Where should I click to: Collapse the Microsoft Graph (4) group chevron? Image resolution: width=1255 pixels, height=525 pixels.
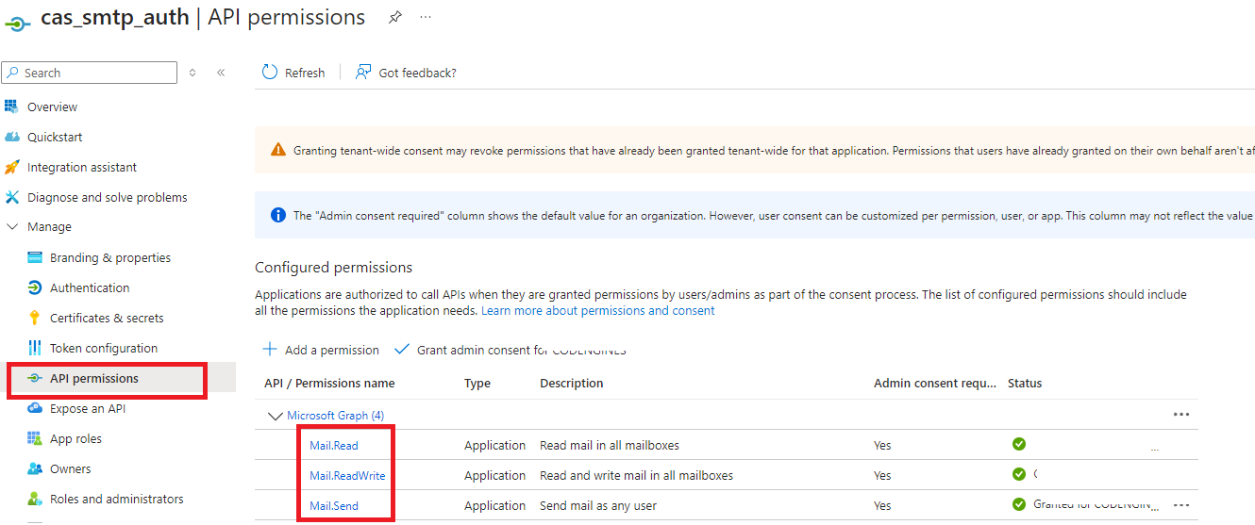click(x=276, y=415)
